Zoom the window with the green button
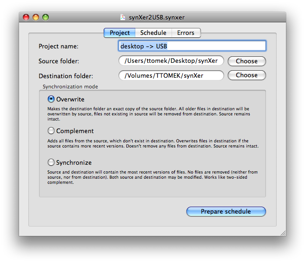Viewport: 305px width, 262px height. [x=46, y=18]
